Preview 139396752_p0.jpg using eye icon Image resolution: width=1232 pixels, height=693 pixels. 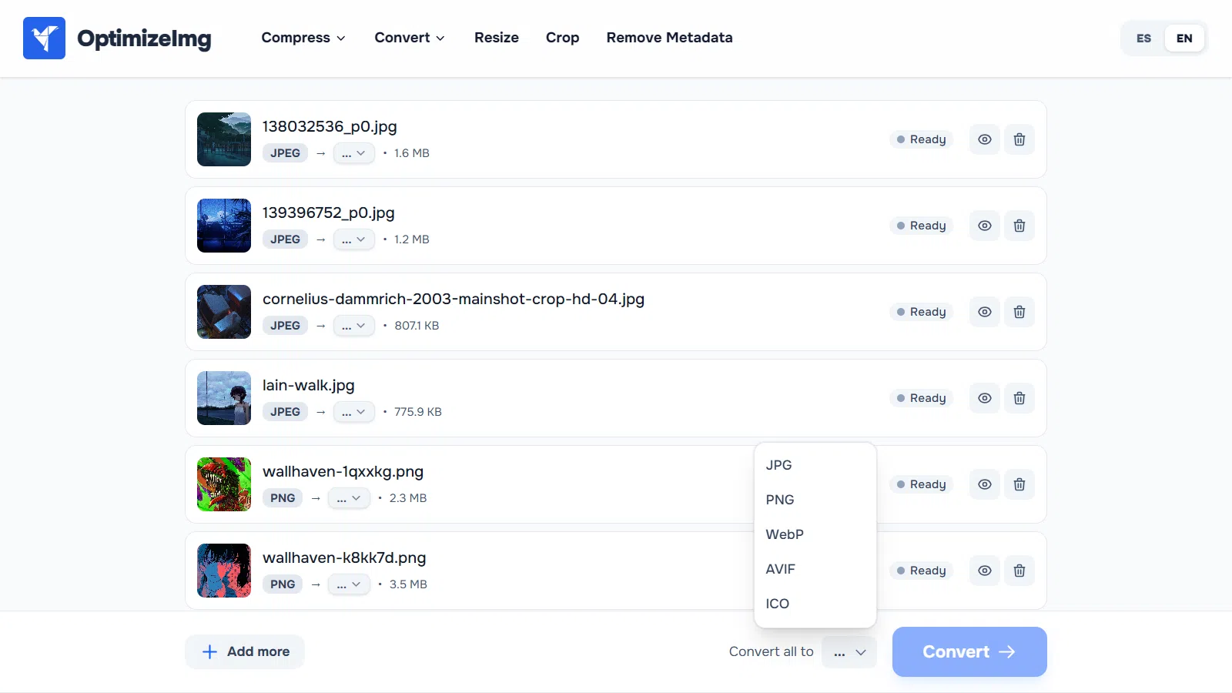(985, 226)
